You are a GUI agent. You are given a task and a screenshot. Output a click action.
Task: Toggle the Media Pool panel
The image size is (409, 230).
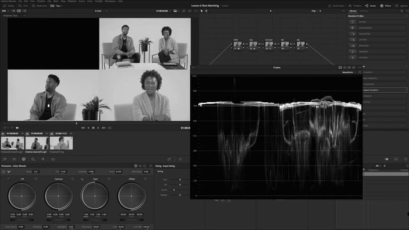(x=40, y=6)
